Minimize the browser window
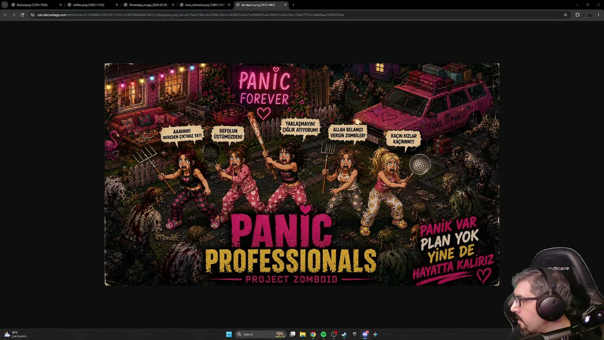This screenshot has width=604, height=340. [577, 5]
